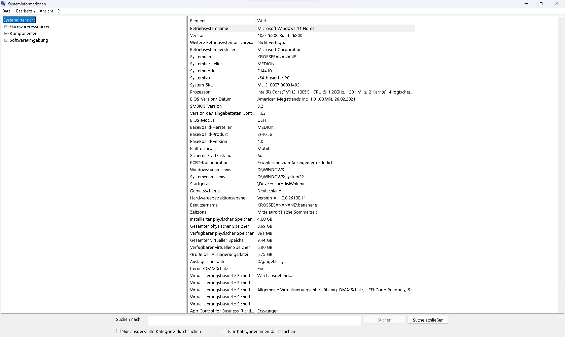Image resolution: width=565 pixels, height=337 pixels.
Task: Click the vertical scrollbar of details pane
Action: tap(561, 151)
